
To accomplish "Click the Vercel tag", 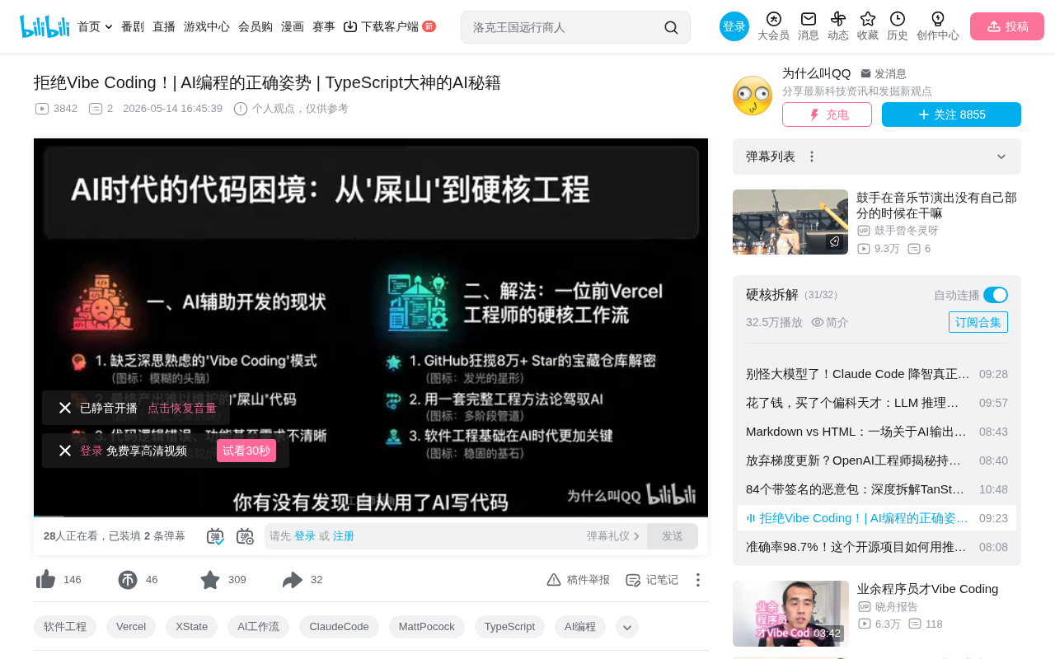I will [131, 627].
